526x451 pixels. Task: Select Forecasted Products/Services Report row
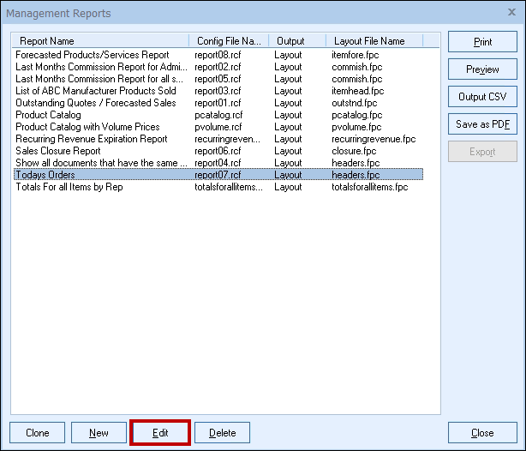pyautogui.click(x=93, y=55)
